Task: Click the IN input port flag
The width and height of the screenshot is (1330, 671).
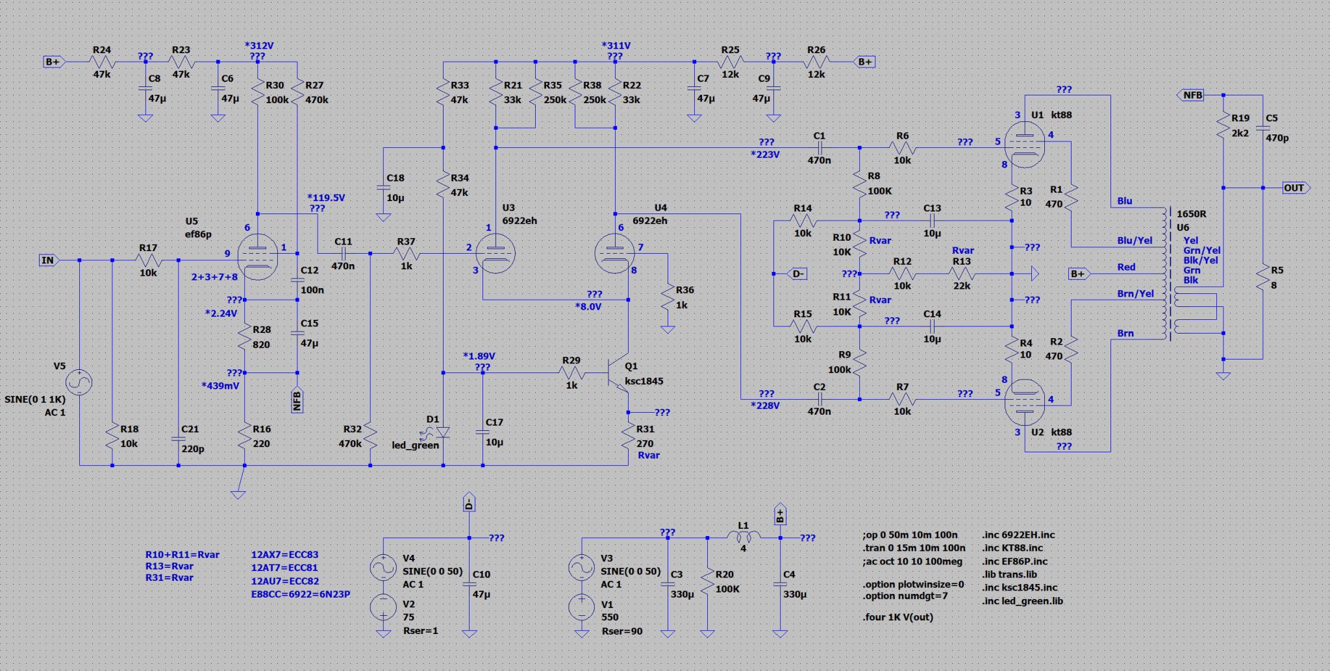Action: point(49,260)
